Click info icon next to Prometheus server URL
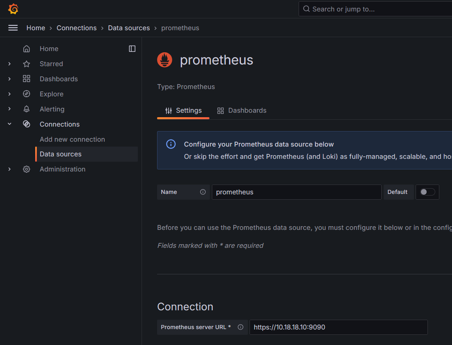 (241, 327)
